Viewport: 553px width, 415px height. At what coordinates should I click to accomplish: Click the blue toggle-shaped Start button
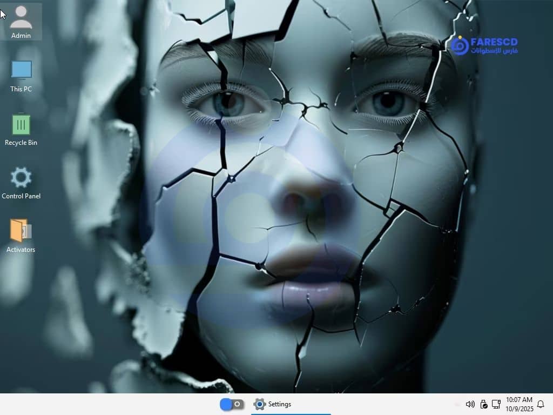click(232, 404)
